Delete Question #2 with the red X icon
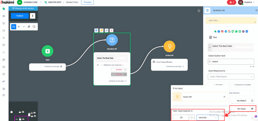 (x=111, y=30)
